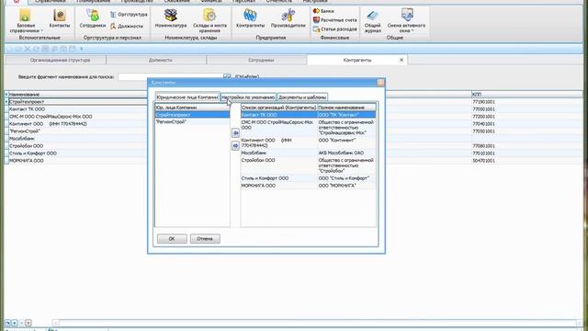Viewport: 588px width, 331px height.
Task: Click the refresh icon in the quick toolbar
Action: [36, 49]
